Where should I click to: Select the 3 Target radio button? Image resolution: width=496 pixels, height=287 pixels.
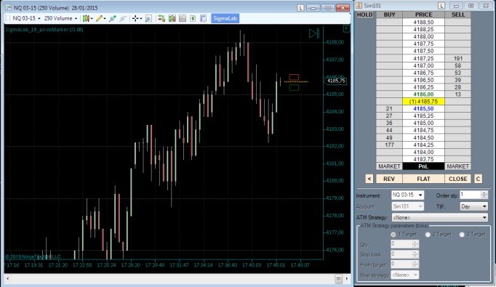pos(462,235)
